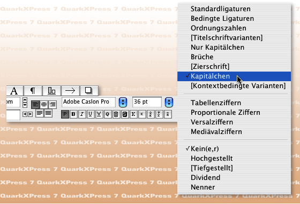The image size is (300, 204).
Task: Select Mediävalziffern menu entry
Action: point(234,132)
